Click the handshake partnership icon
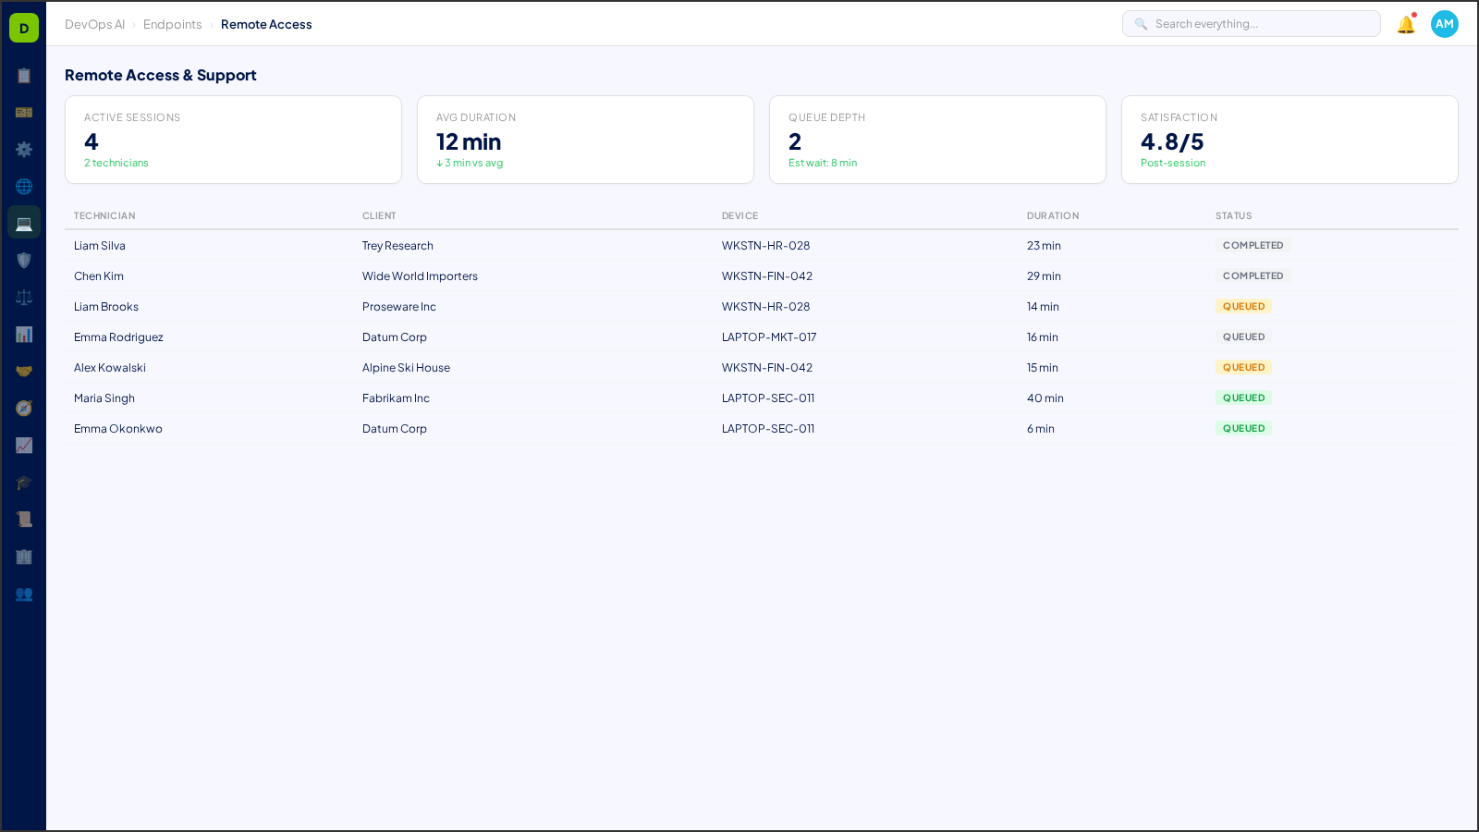This screenshot has width=1479, height=832. (x=24, y=371)
